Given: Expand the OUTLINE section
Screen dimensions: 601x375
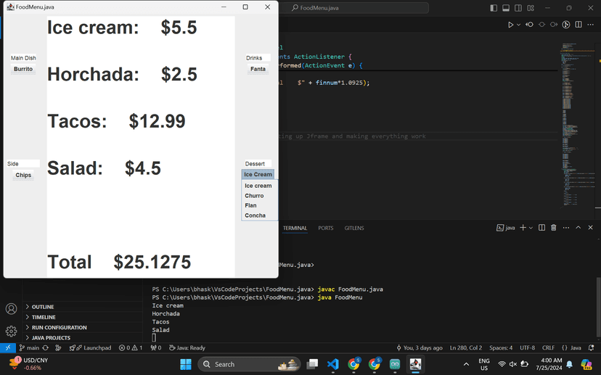Looking at the screenshot, I should pos(43,307).
